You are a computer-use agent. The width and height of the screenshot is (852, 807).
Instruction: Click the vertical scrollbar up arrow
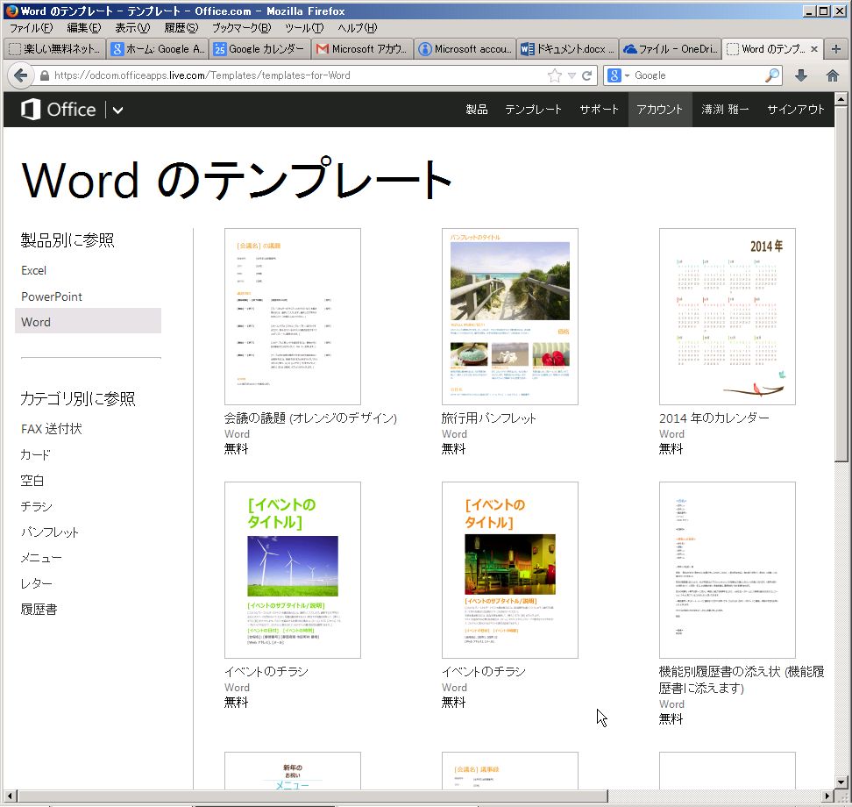841,99
